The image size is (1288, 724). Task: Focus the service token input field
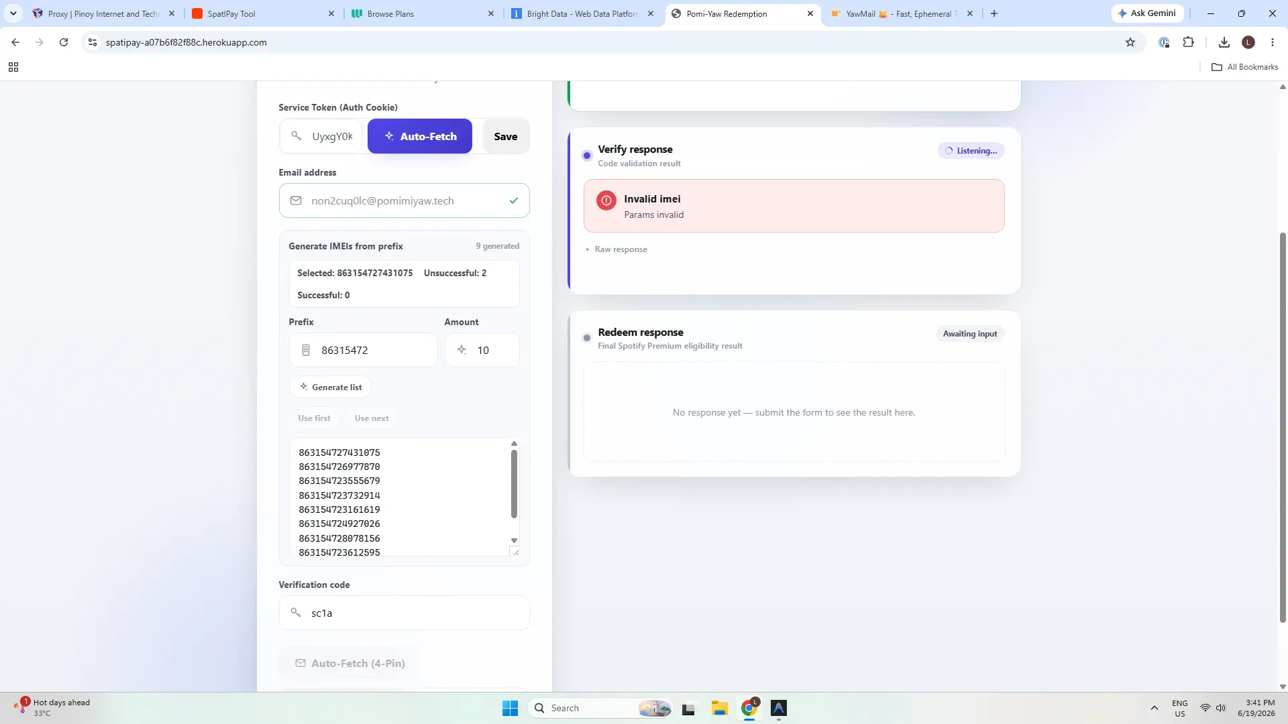pyautogui.click(x=321, y=136)
